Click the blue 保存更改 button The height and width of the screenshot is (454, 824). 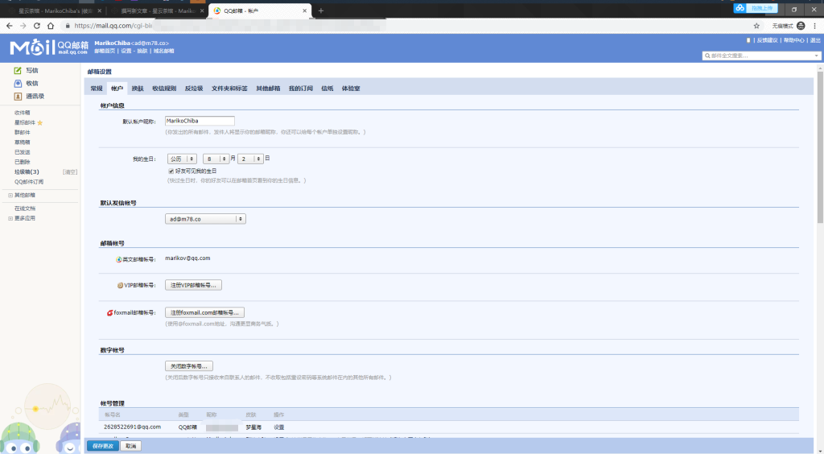(x=103, y=446)
